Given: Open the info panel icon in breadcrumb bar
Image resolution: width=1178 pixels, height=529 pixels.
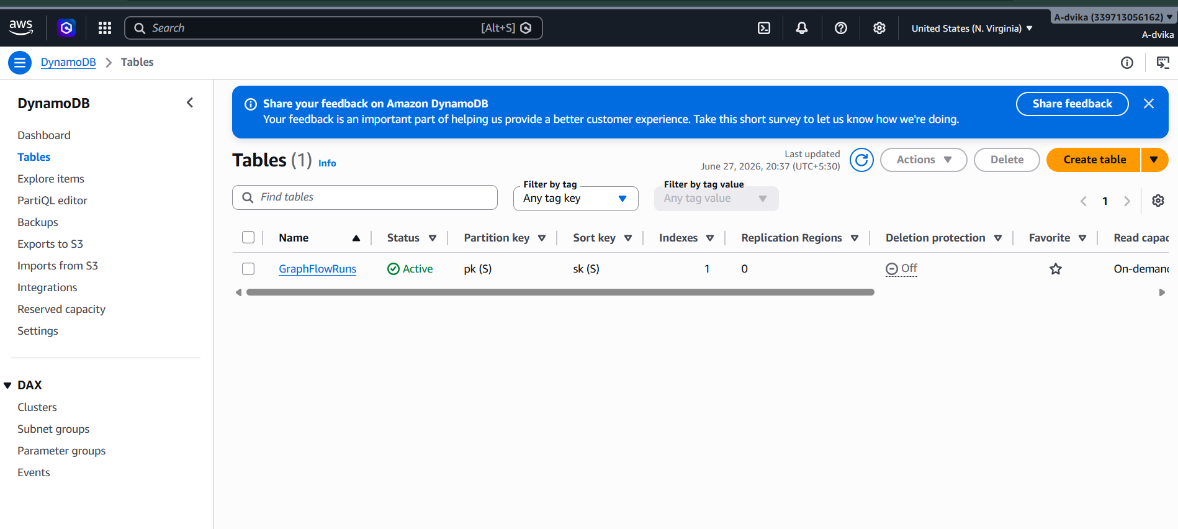Looking at the screenshot, I should point(1127,63).
